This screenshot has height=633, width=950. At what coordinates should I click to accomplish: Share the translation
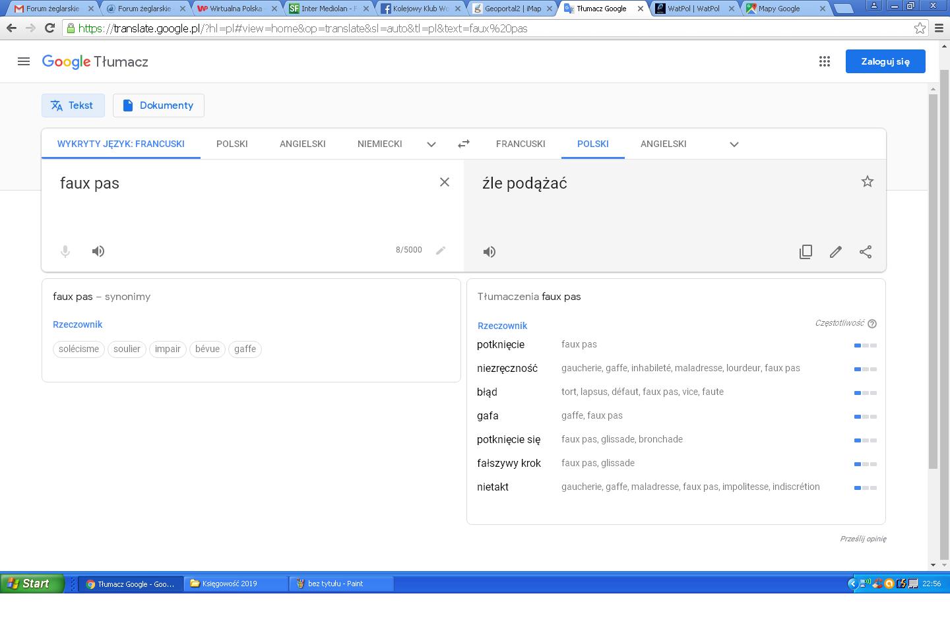pos(866,252)
